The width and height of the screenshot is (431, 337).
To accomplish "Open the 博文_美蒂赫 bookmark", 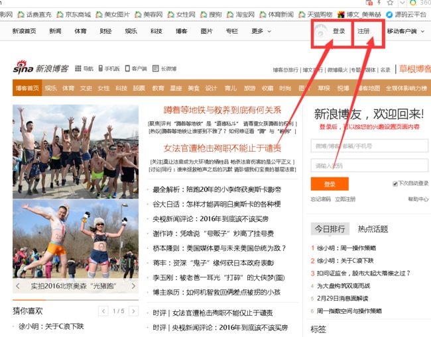I will (359, 15).
